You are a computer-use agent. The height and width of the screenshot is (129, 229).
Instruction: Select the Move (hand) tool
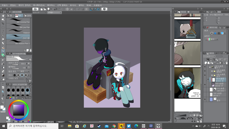pos(3,15)
